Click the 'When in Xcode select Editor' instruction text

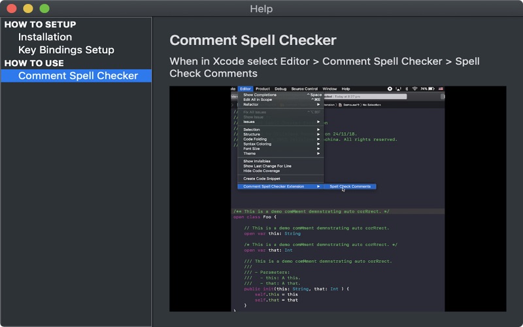pyautogui.click(x=324, y=67)
